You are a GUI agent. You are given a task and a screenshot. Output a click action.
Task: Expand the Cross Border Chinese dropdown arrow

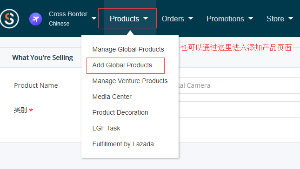[x=94, y=19]
